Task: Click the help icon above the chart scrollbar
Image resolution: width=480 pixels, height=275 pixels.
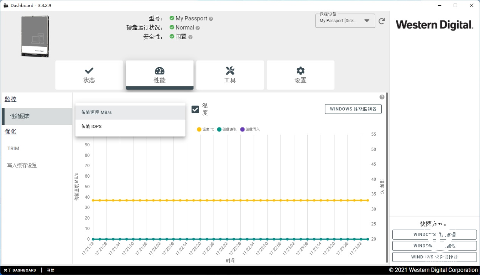Action: 382,97
